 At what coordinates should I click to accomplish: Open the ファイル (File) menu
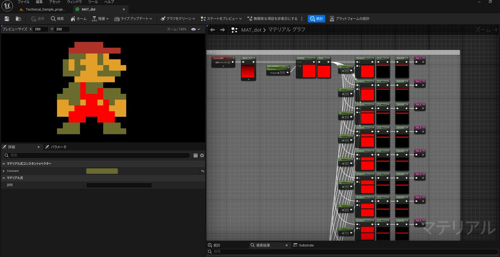coord(23,2)
